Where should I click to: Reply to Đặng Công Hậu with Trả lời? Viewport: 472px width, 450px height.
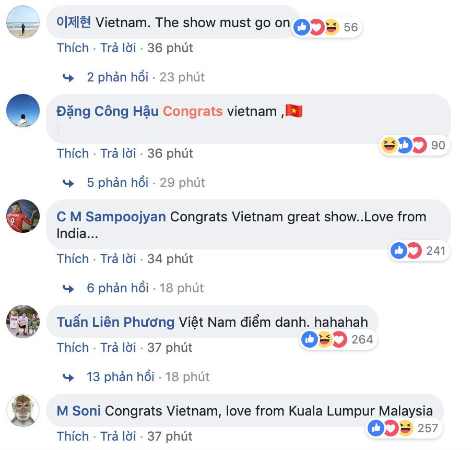(118, 153)
